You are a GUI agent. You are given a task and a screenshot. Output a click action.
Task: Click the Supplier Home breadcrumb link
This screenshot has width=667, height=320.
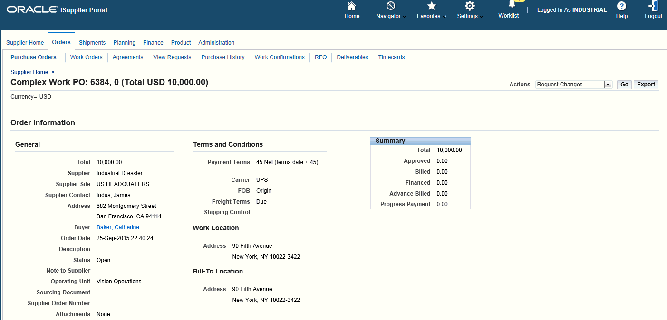(29, 72)
